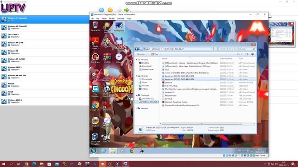This screenshot has width=298, height=167.
Task: Click the VM preview thumbnail in VirtualBox Manager
Action: [281, 33]
